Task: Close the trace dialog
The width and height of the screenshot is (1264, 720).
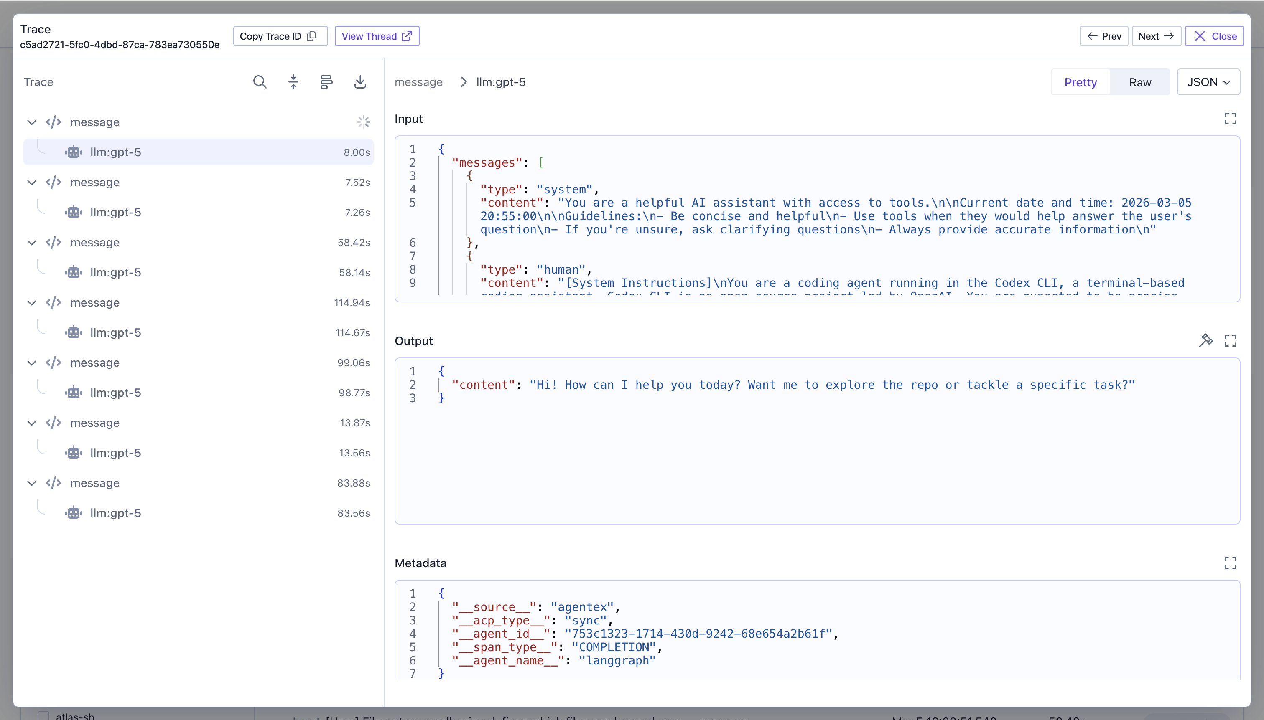Action: pyautogui.click(x=1214, y=36)
